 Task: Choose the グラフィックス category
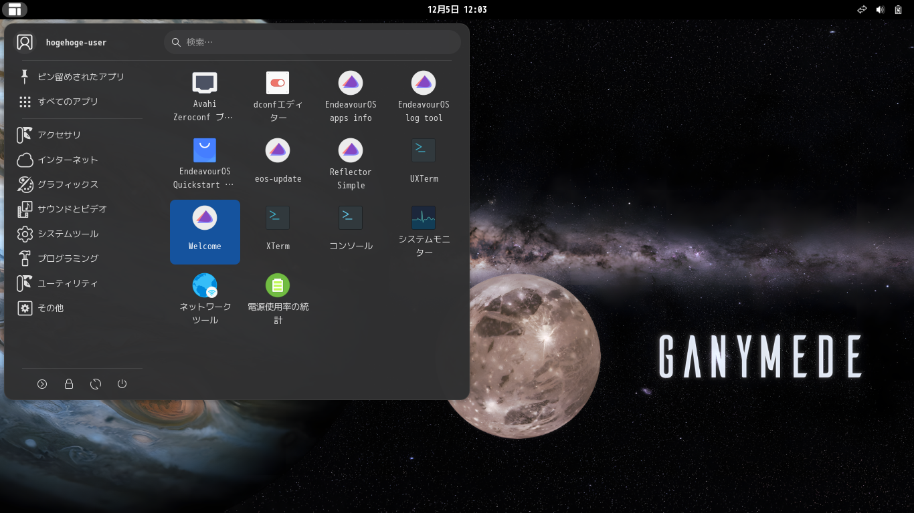(x=80, y=184)
